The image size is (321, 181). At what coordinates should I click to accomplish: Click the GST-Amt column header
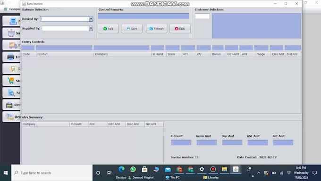(x=233, y=54)
